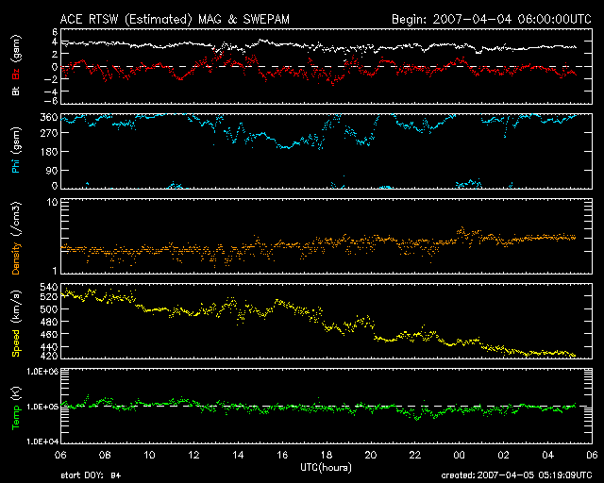This screenshot has height=483, width=604.
Task: Click the "1.0E+05" tick on Temp axis
Action: (42, 407)
